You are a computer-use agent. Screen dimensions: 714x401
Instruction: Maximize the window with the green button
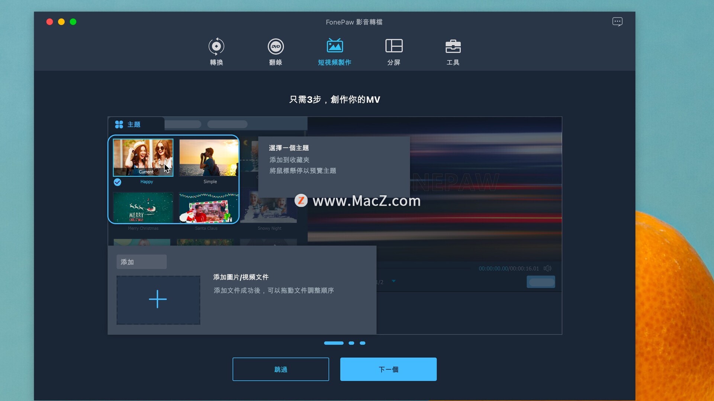pyautogui.click(x=73, y=22)
